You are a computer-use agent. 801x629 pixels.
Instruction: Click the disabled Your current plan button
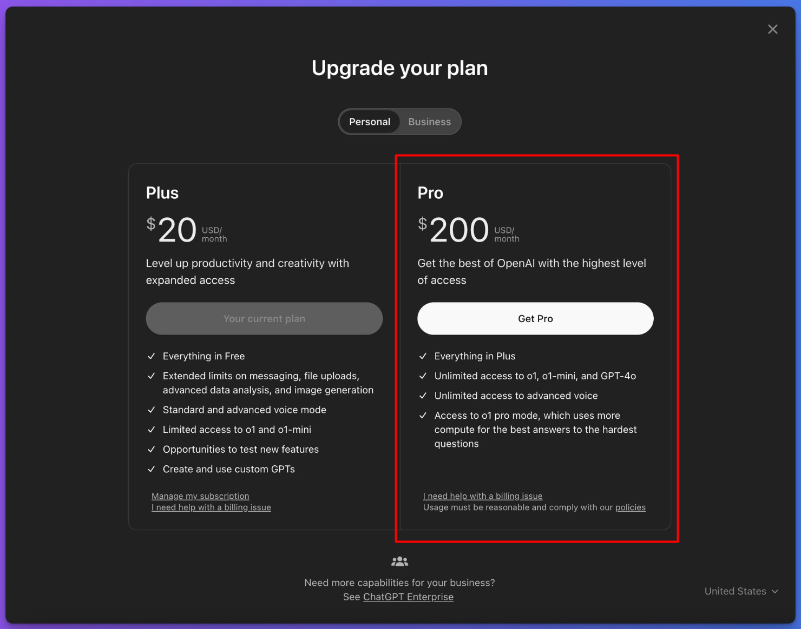[264, 318]
